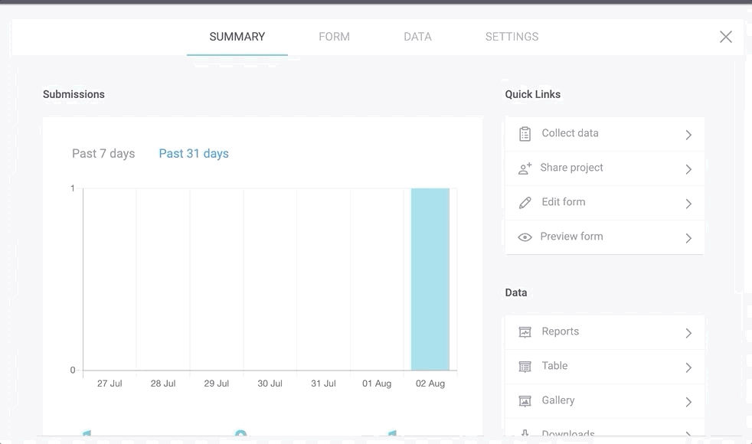This screenshot has width=752, height=444.
Task: Show submissions for Past 7 days
Action: (103, 154)
